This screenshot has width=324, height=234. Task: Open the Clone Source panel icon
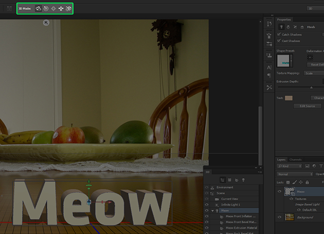[x=269, y=56]
